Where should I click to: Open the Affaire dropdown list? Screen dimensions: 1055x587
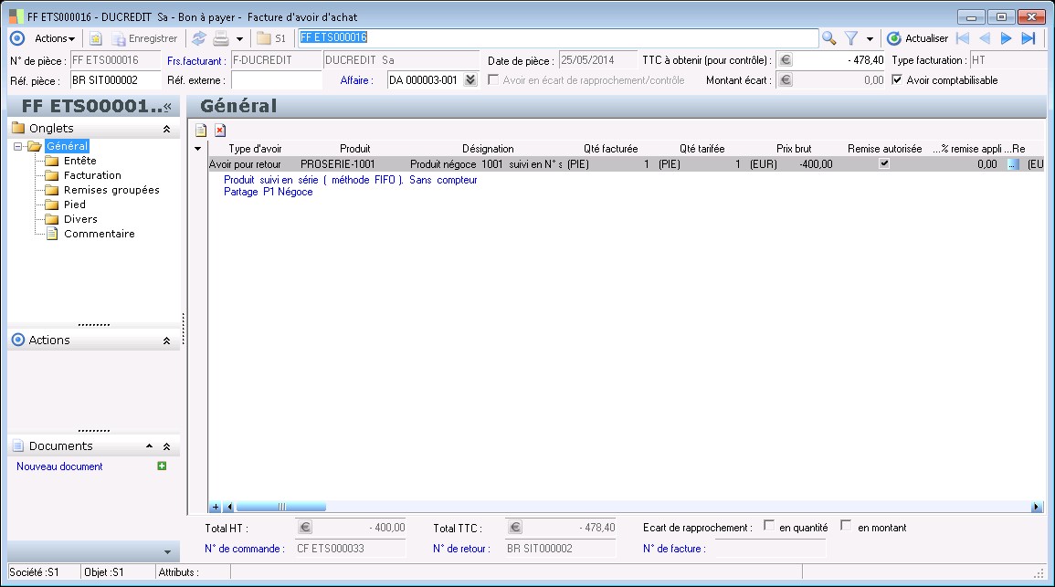pyautogui.click(x=470, y=80)
